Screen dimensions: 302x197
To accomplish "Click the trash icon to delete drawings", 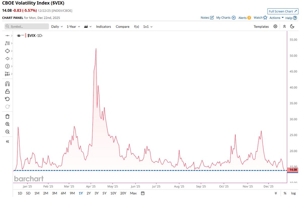I will (8, 116).
